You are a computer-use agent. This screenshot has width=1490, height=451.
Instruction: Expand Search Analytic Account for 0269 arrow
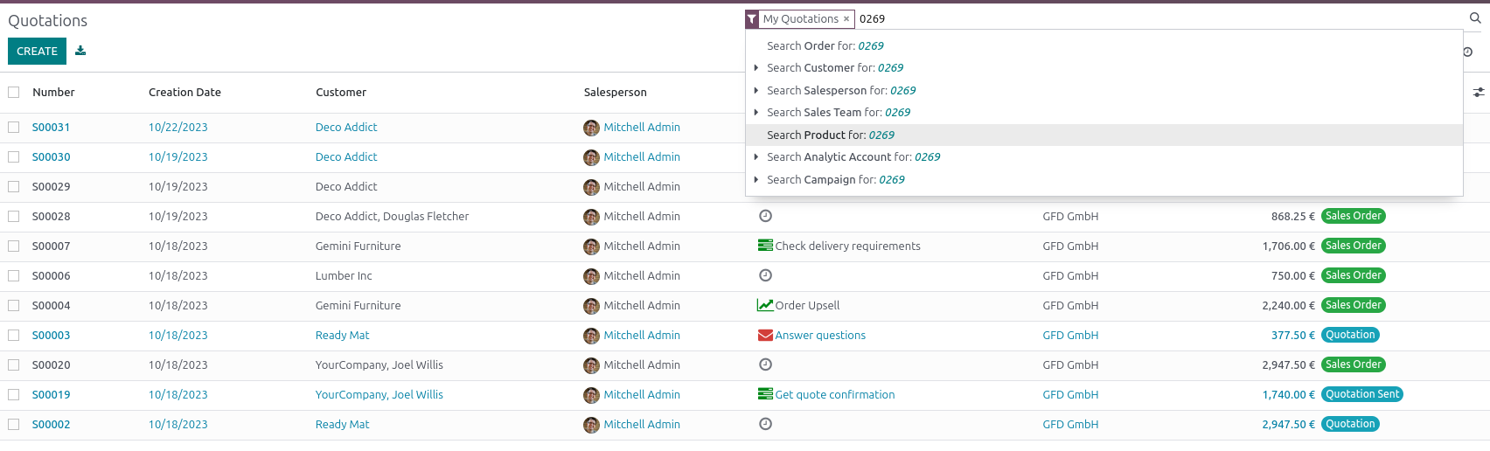point(756,156)
